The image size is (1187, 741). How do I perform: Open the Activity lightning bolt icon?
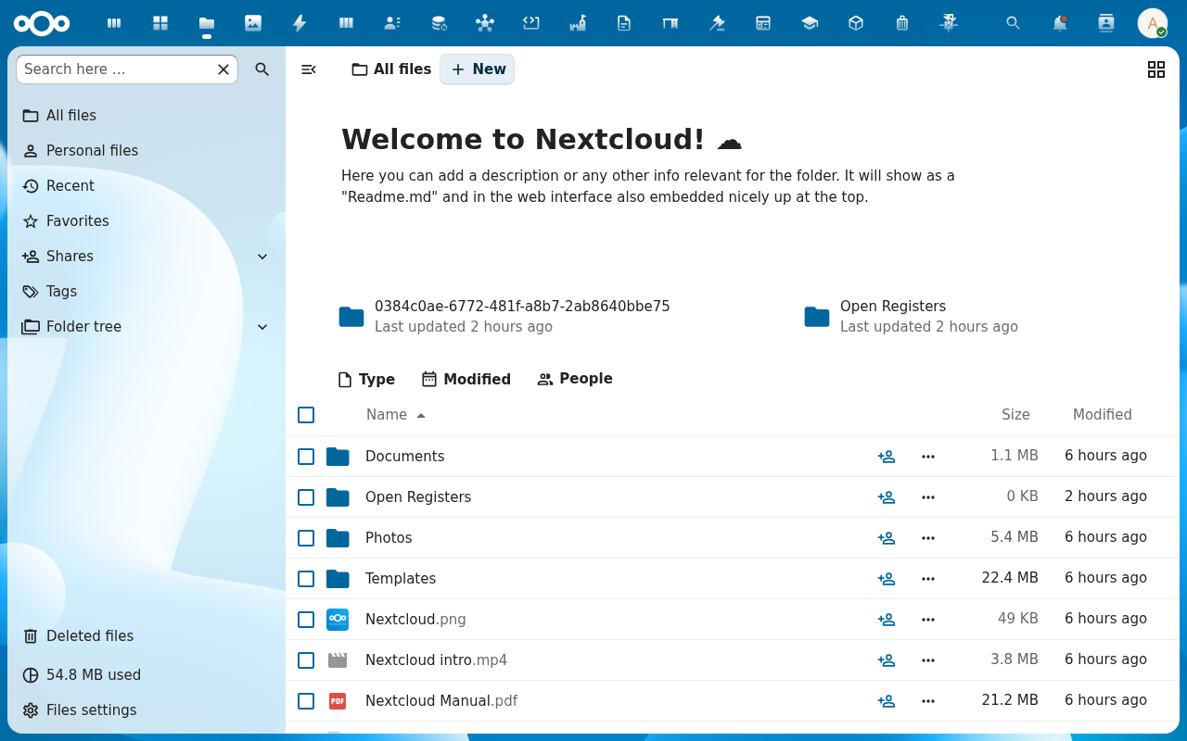pyautogui.click(x=300, y=23)
